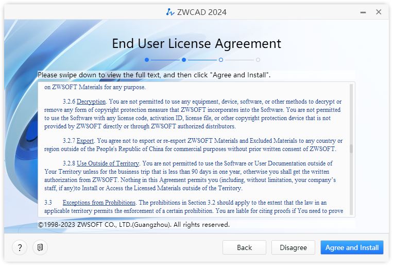This screenshot has width=393, height=266.
Task: Click the underlined Decryption heading
Action: [91, 102]
